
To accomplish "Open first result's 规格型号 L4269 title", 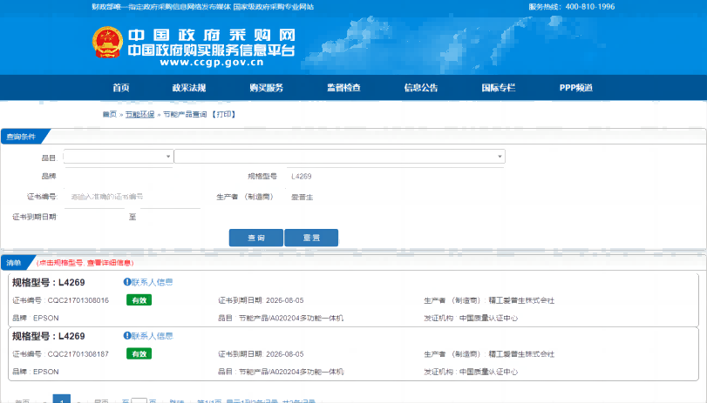I will [x=48, y=283].
